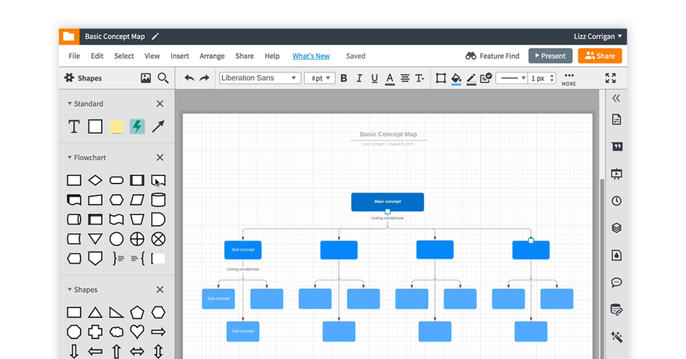Viewport: 686px width, 359px height.
Task: Open Lizz Corrigan account dropdown
Action: click(x=598, y=37)
